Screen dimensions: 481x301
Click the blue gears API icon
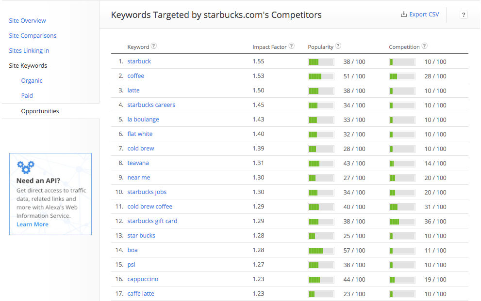pos(26,167)
